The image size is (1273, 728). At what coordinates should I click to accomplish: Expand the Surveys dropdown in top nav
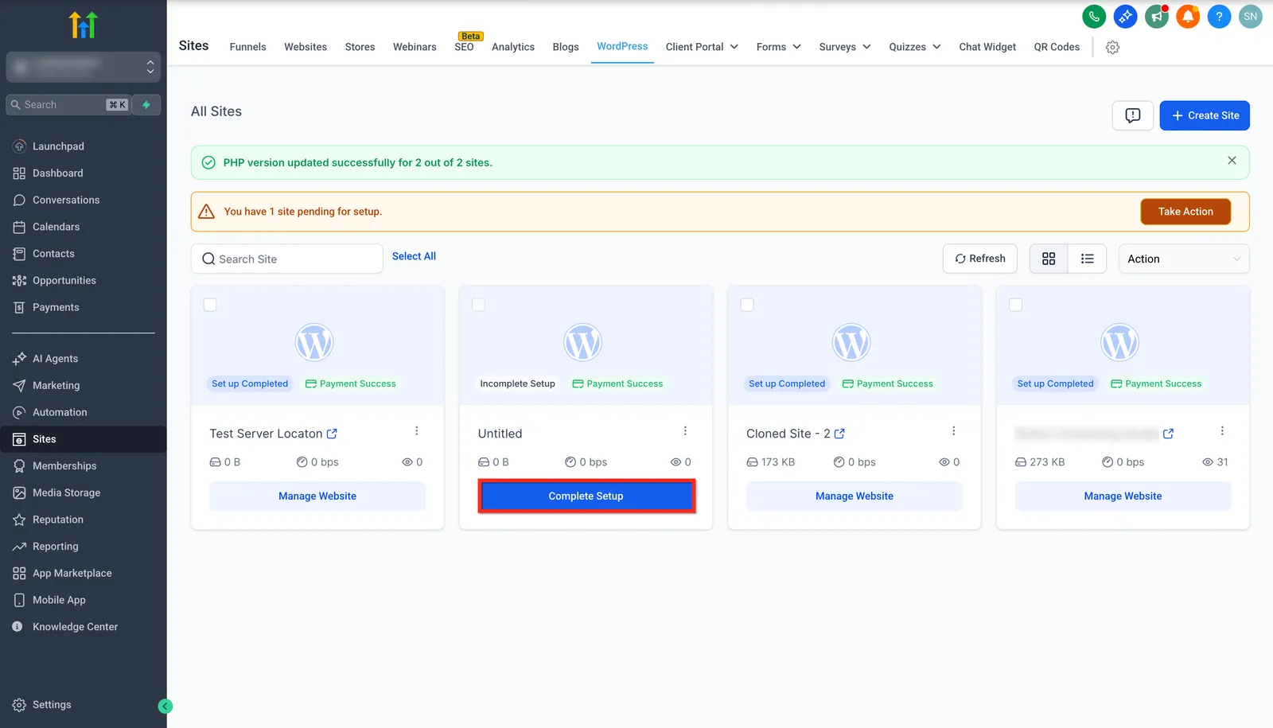845,47
